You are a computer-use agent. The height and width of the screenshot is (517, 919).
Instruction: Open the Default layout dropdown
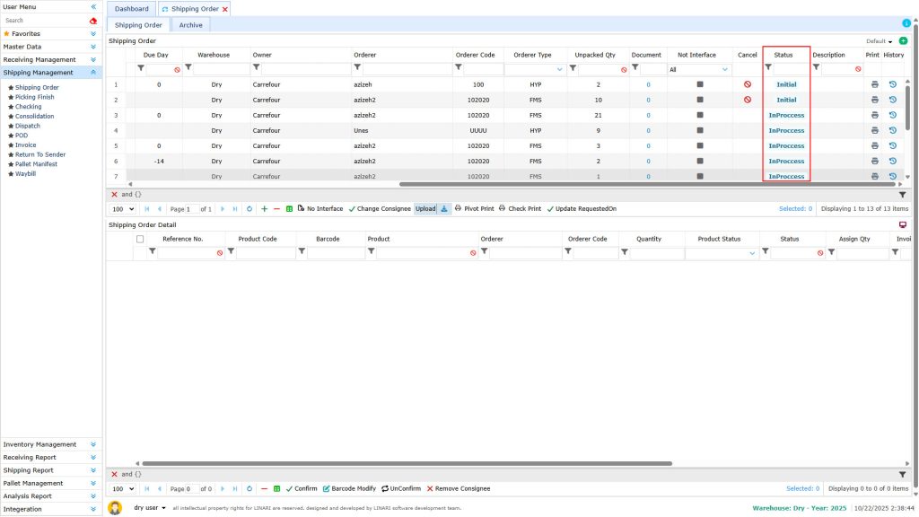tap(891, 41)
